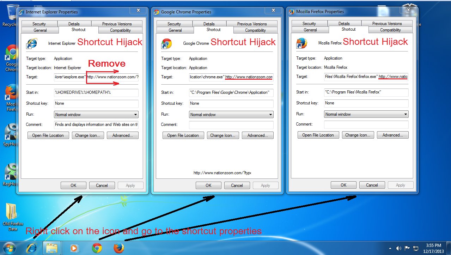Image resolution: width=451 pixels, height=255 pixels.
Task: Open the Windows Start menu
Action: pyautogui.click(x=9, y=248)
